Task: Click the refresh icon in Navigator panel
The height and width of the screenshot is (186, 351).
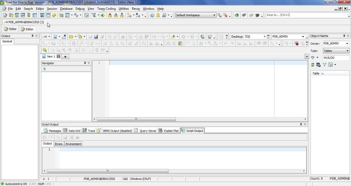Action: pos(44,69)
